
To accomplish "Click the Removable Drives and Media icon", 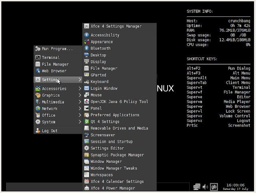I will [86, 128].
